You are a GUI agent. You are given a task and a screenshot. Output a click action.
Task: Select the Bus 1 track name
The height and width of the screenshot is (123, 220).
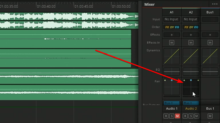pos(210,108)
